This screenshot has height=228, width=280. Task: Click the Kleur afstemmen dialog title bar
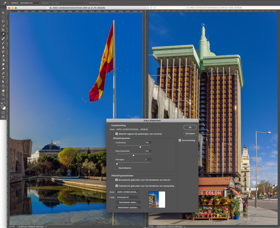click(x=152, y=120)
